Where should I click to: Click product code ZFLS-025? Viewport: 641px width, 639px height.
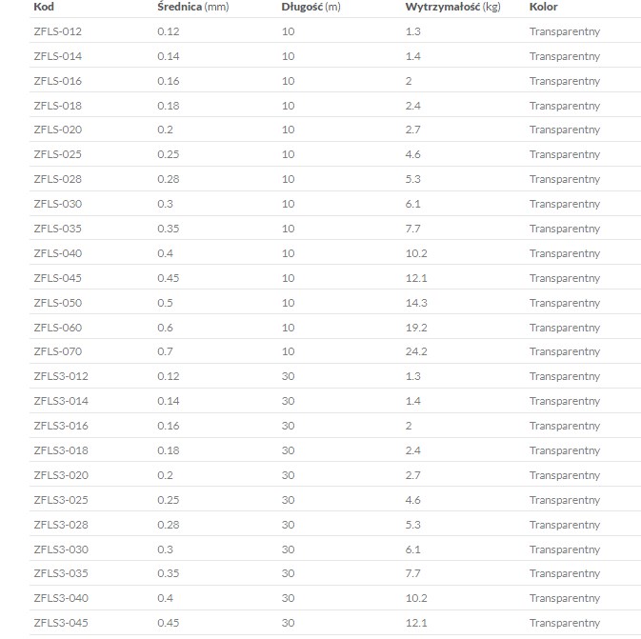point(57,154)
